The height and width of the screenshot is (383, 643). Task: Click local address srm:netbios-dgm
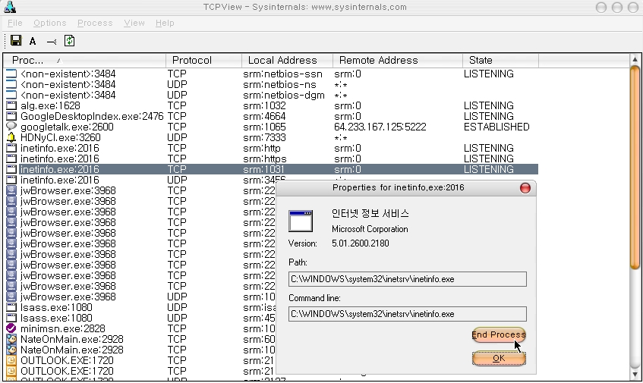pyautogui.click(x=283, y=95)
